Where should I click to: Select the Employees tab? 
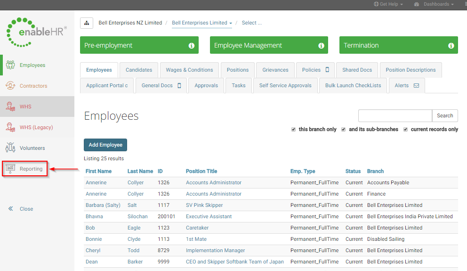[x=99, y=70]
